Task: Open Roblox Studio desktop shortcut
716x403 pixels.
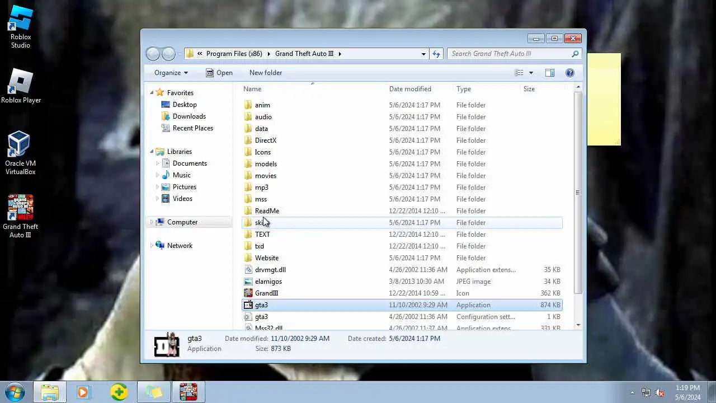Action: pyautogui.click(x=21, y=27)
